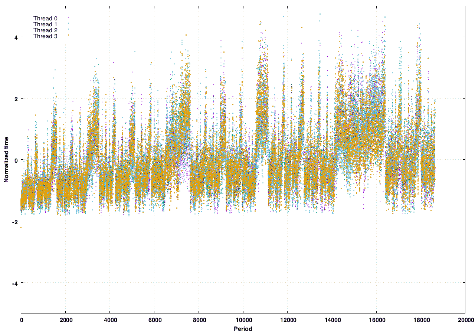Click the y-axis tick label -4
Screen dimensions: 475x332
[16, 283]
